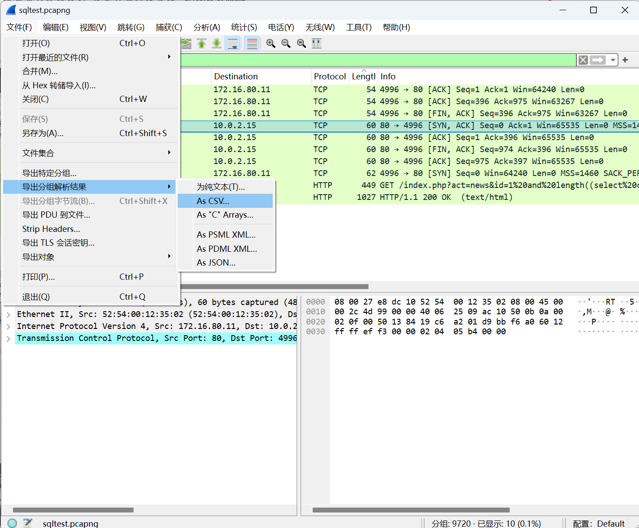Click the zoom out magnifier icon
Screen dimensions: 639x528
[x=286, y=43]
